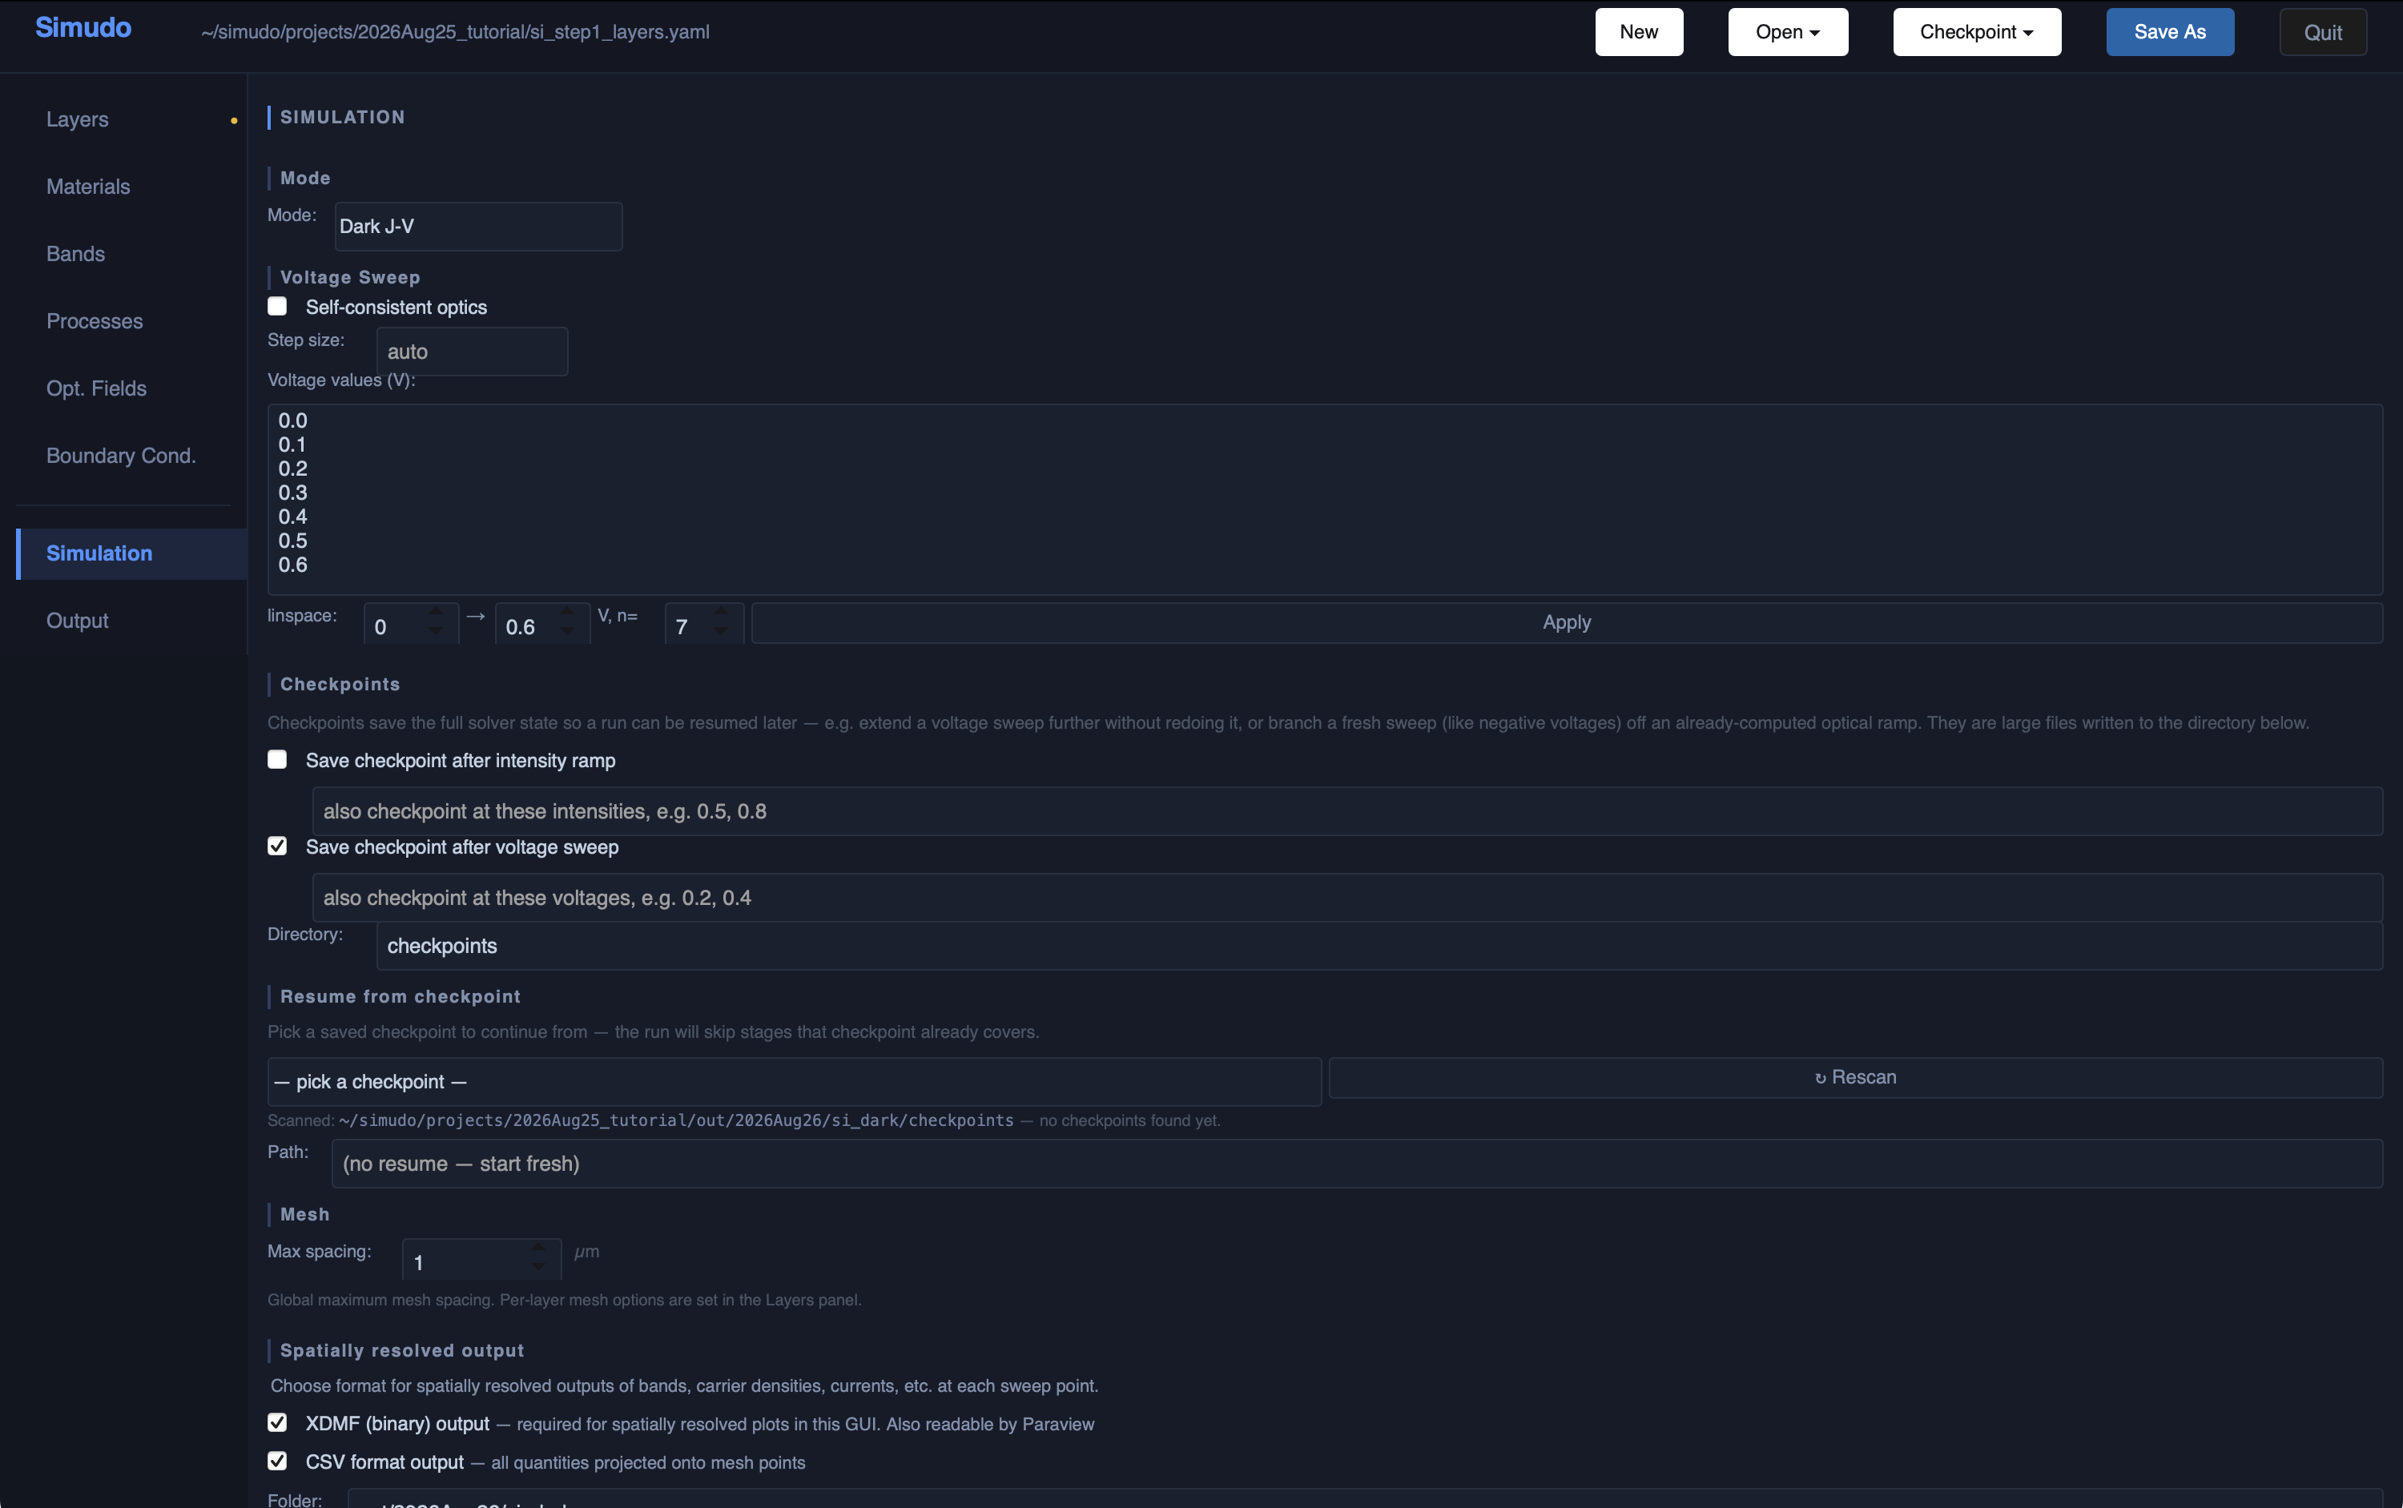Viewport: 2403px width, 1508px height.
Task: Click the Save As button
Action: pos(2170,32)
